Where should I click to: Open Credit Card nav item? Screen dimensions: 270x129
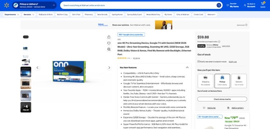pyautogui.click(x=198, y=15)
